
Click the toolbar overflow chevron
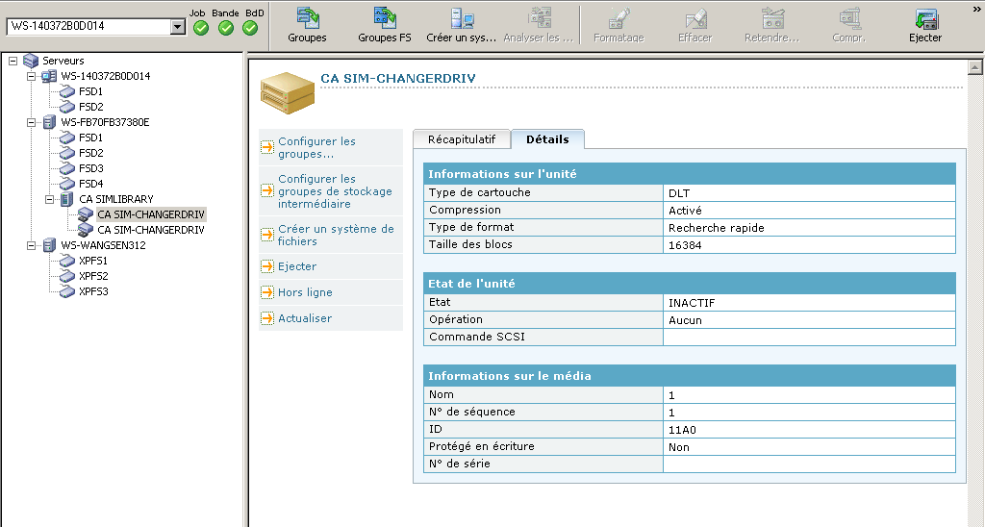(975, 8)
